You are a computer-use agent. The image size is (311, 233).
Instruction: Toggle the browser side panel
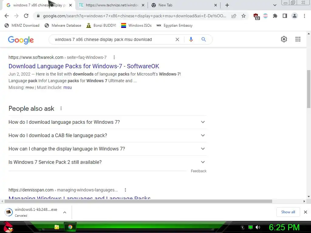[x=285, y=16]
